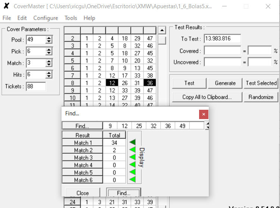Decrease the Hits value
This screenshot has width=280, height=208.
(49, 76)
